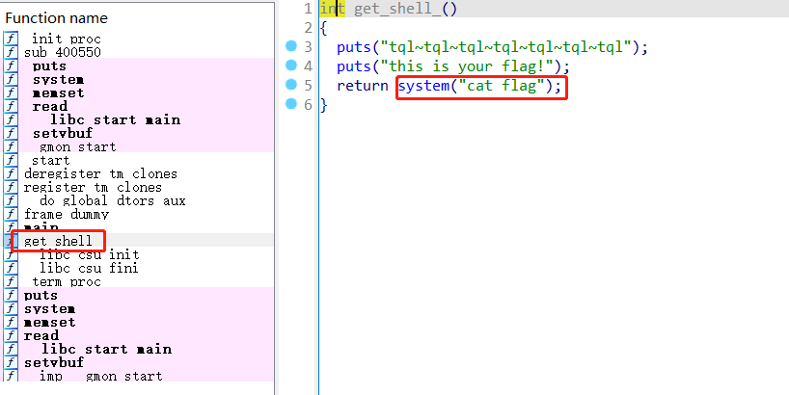Screen dimensions: 789x395
Task: Select the deregister_tm_clones function name
Action: 100,173
